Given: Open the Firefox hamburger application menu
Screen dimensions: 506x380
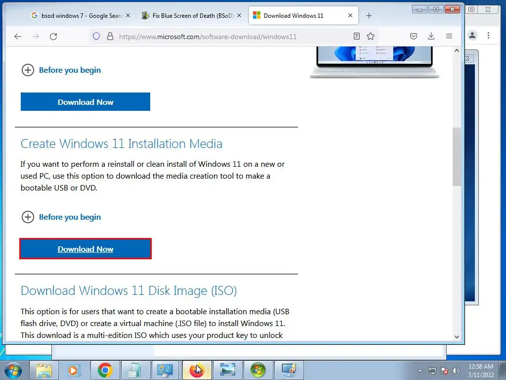Looking at the screenshot, I should tap(449, 36).
